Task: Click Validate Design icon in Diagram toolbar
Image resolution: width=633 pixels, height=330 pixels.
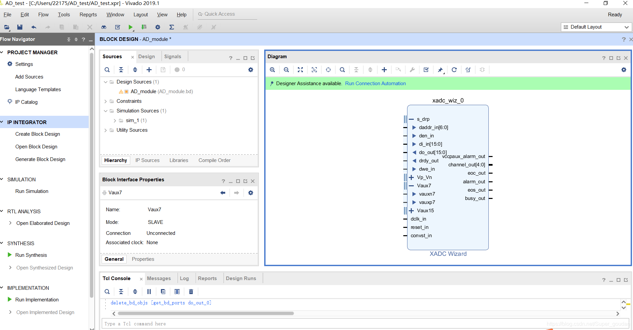Action: (426, 70)
